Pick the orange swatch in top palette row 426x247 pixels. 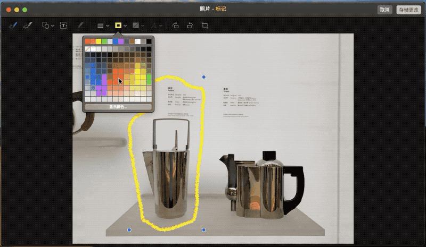click(x=93, y=41)
